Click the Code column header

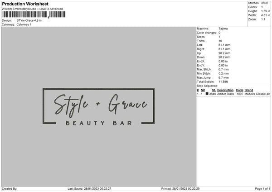(239, 90)
